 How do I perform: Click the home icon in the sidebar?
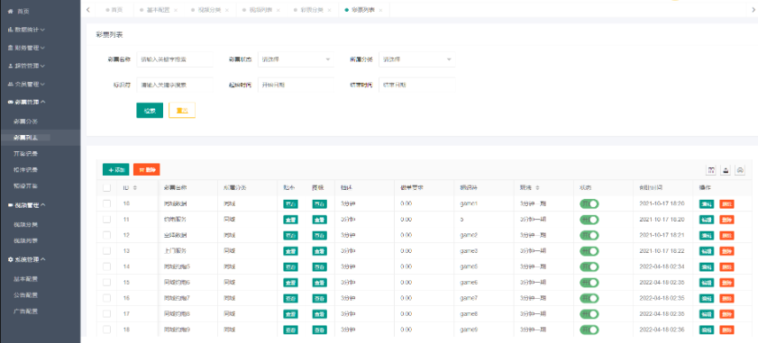10,11
